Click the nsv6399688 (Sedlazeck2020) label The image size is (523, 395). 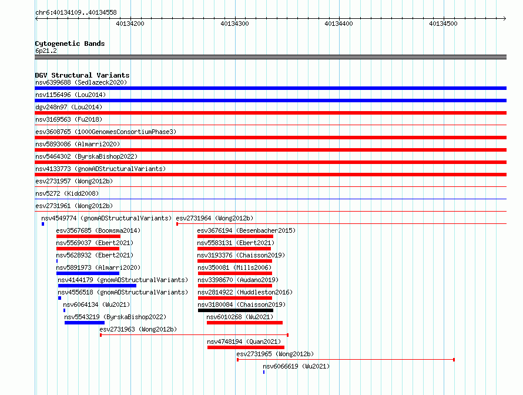(81, 82)
